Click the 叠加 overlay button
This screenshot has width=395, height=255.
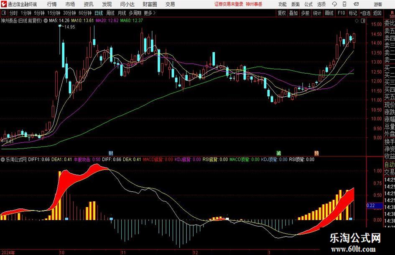[293, 13]
